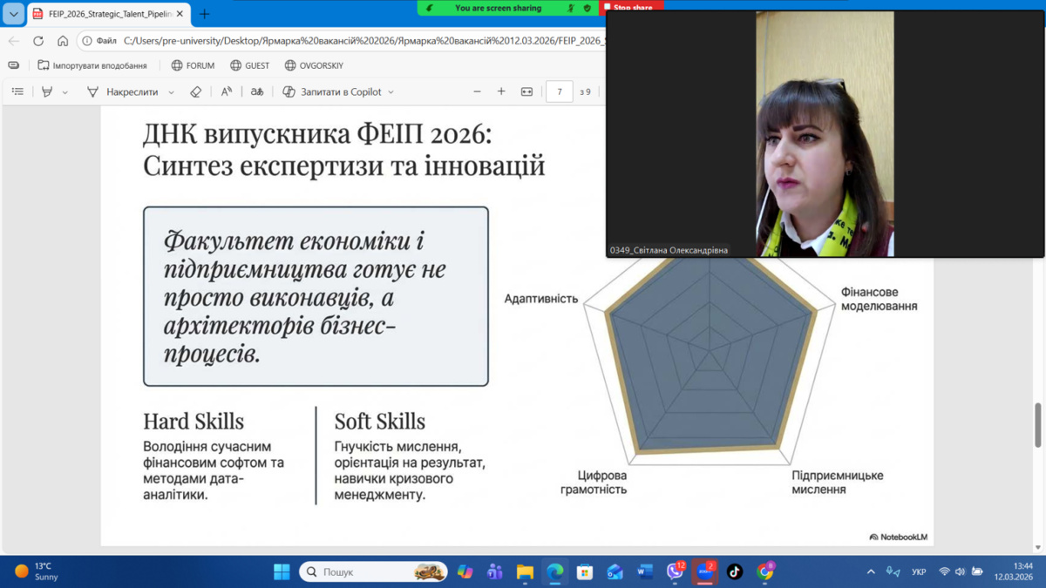Click the translate document icon
Screen dimensions: 1046x588
pos(257,91)
